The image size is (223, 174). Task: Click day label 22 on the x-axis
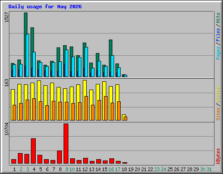(150, 169)
